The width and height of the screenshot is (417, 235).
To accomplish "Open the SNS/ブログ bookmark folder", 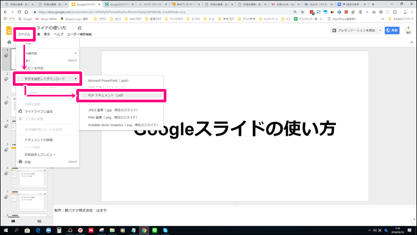I will coord(133,19).
